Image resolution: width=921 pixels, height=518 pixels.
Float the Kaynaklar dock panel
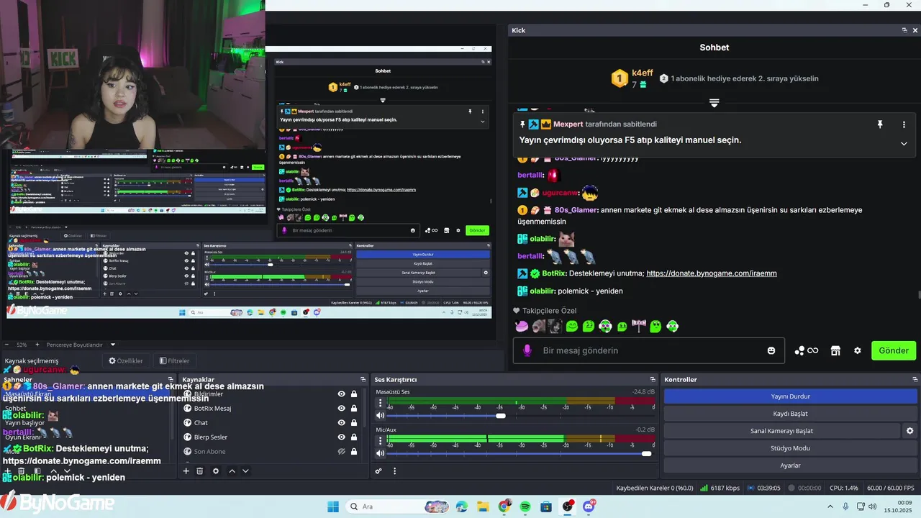[x=363, y=379]
